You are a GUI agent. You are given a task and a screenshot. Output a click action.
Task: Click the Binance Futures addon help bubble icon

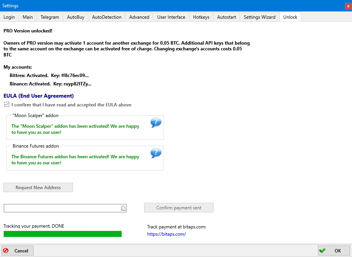click(156, 153)
